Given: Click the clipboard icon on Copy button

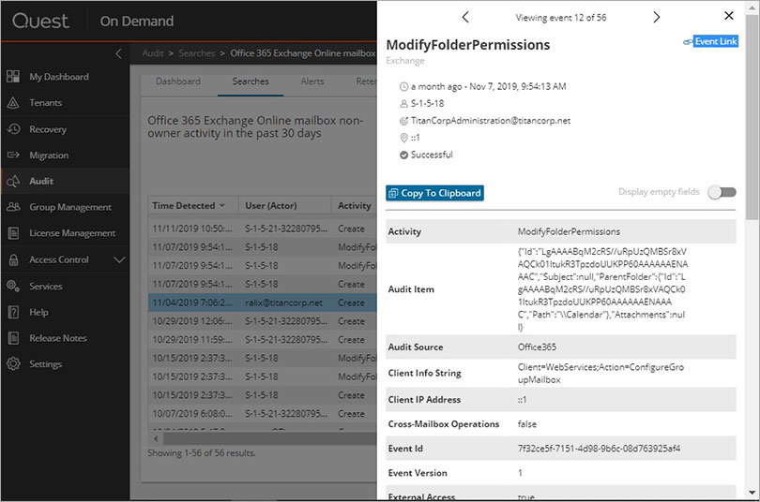Looking at the screenshot, I should pos(393,194).
